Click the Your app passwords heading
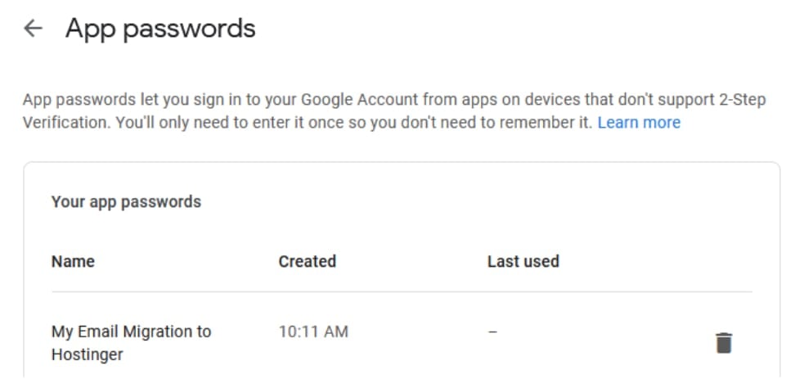 (x=126, y=201)
